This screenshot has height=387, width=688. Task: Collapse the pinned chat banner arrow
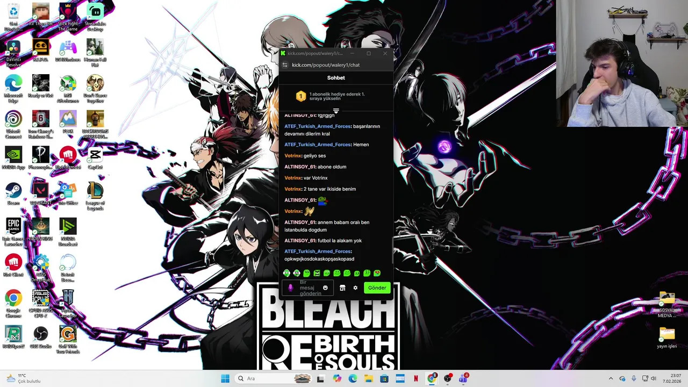coord(336,111)
